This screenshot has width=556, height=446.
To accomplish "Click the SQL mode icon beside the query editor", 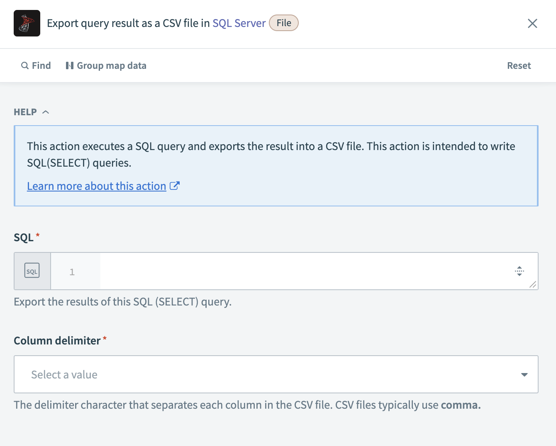I will point(32,271).
